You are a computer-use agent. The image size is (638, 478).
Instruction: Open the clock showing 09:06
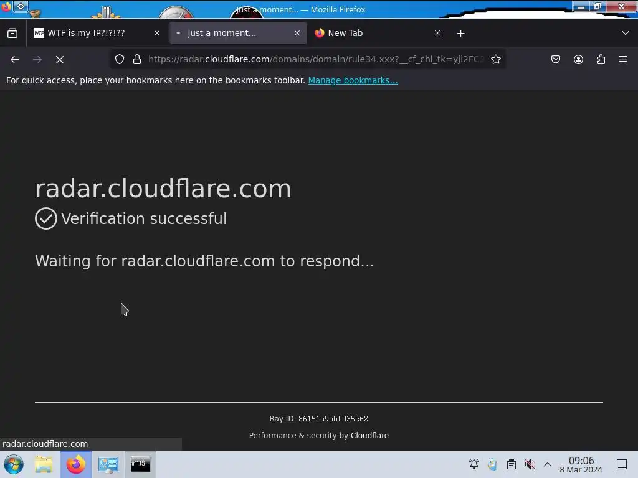(581, 464)
